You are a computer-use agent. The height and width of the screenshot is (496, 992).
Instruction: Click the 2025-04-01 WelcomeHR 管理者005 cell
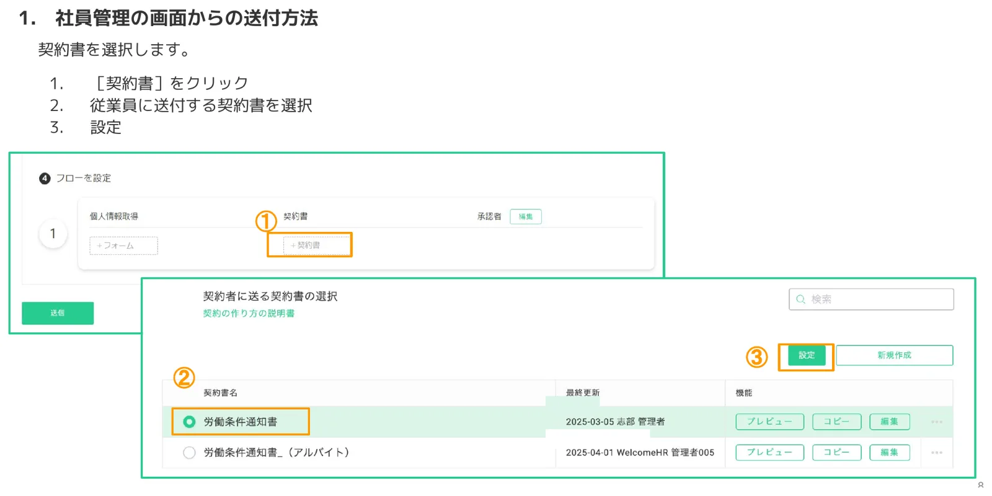(x=640, y=453)
